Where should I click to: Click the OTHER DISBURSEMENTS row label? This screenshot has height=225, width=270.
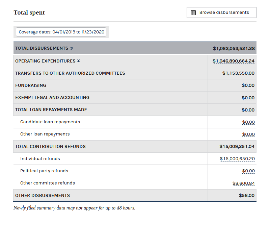click(43, 195)
